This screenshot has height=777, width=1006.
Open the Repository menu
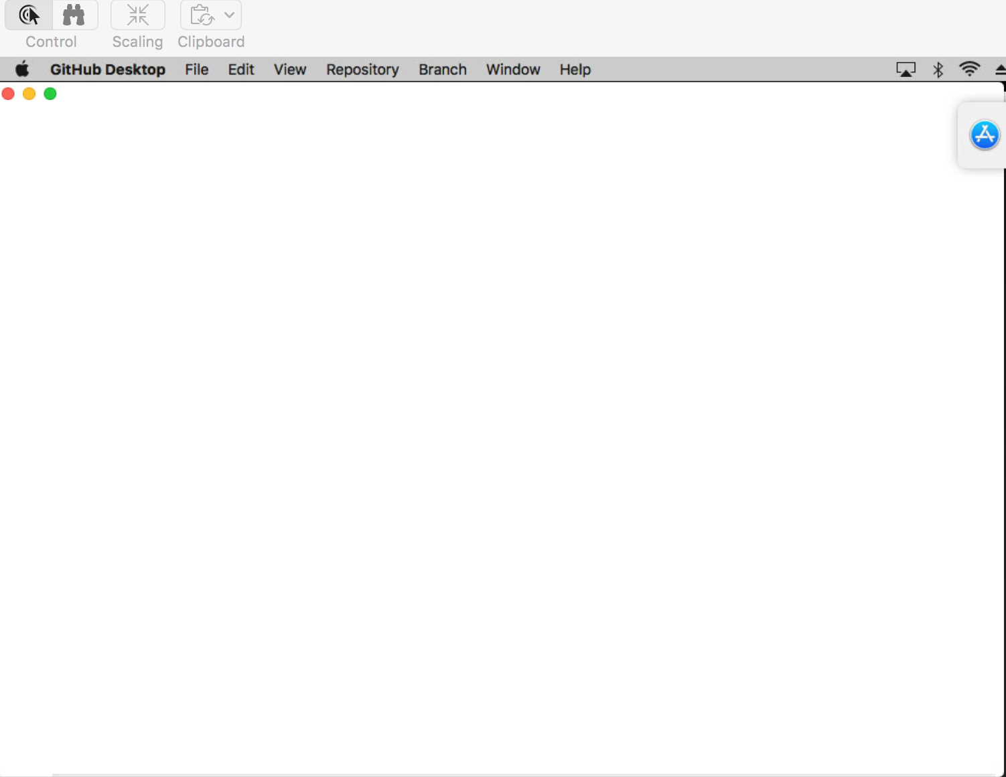coord(362,70)
